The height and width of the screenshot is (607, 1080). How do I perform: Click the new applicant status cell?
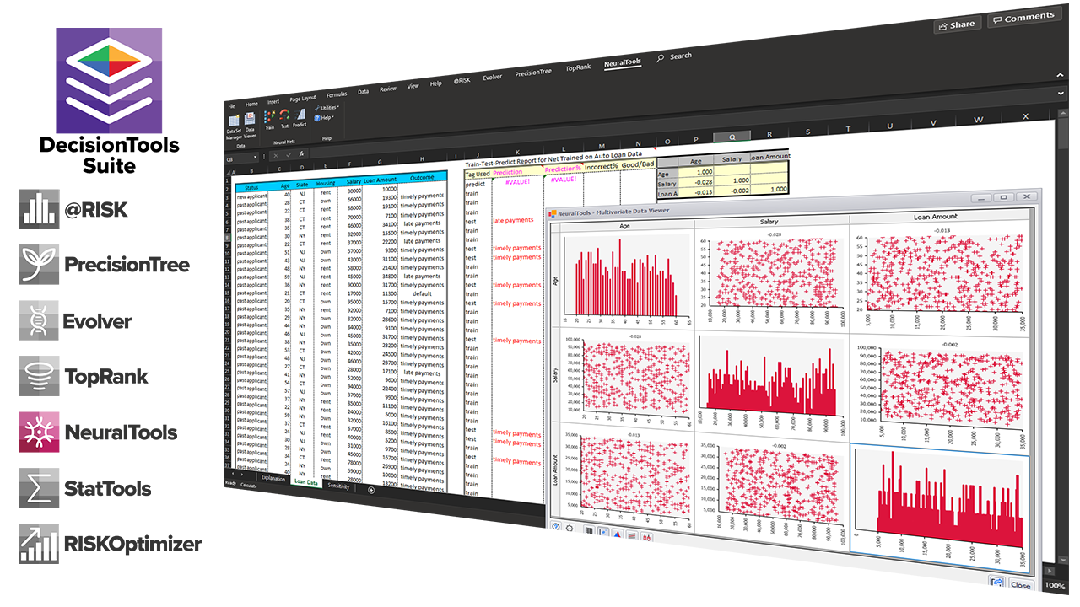pyautogui.click(x=252, y=196)
